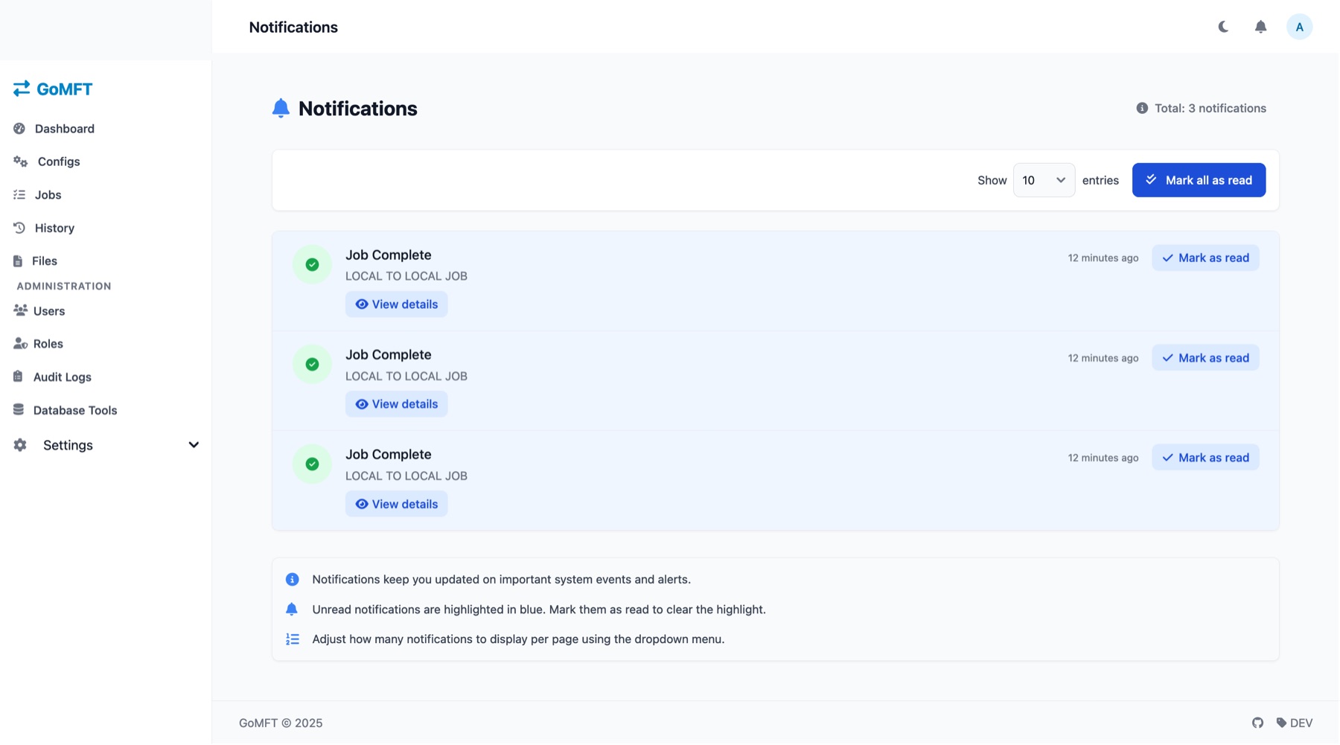Click the Database Tools cylinder icon
Viewport: 1340px width, 745px height.
tap(19, 409)
